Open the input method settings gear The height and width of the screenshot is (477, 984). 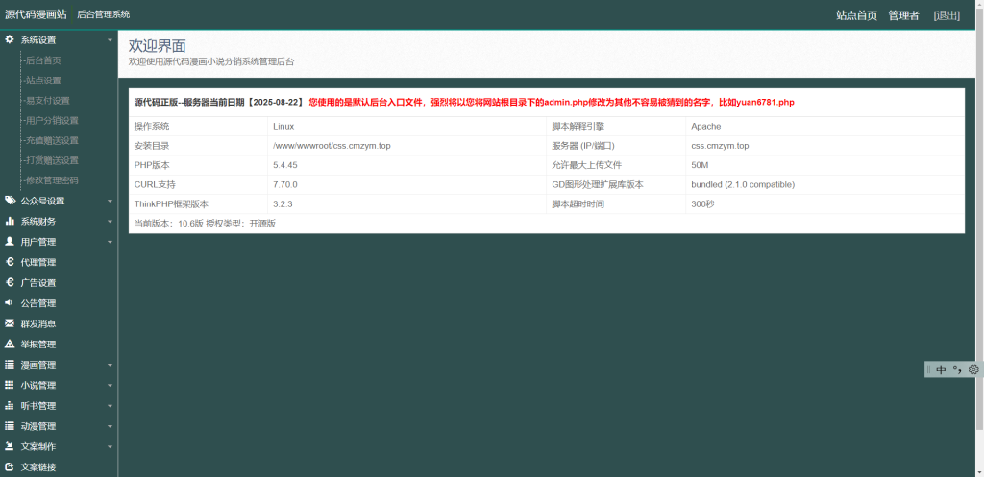point(973,370)
